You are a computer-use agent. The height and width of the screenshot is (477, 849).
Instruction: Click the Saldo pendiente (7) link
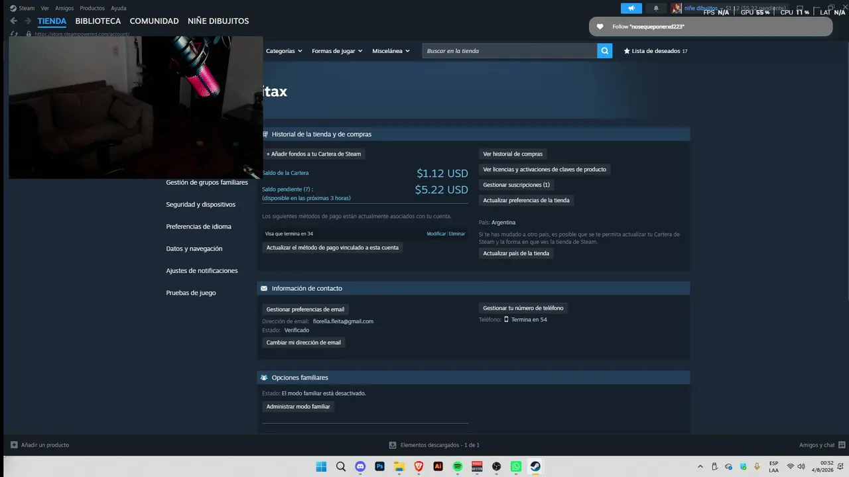click(x=287, y=189)
